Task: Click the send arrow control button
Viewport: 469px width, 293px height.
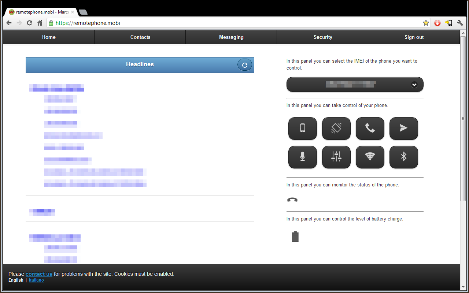Action: pos(404,128)
